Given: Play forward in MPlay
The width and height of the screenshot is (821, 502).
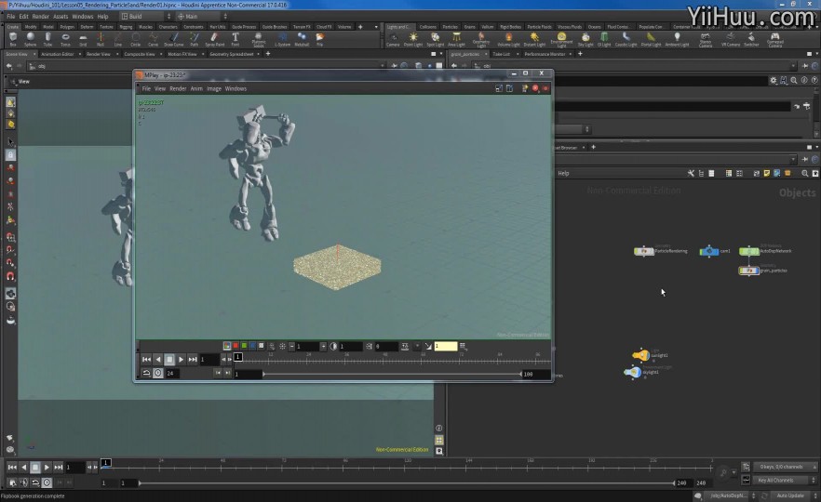Looking at the screenshot, I should [182, 359].
